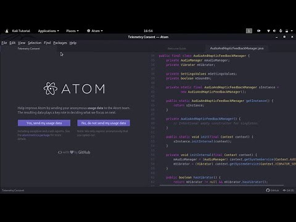Open the Edit menu
The image size is (296, 222).
[12, 43]
